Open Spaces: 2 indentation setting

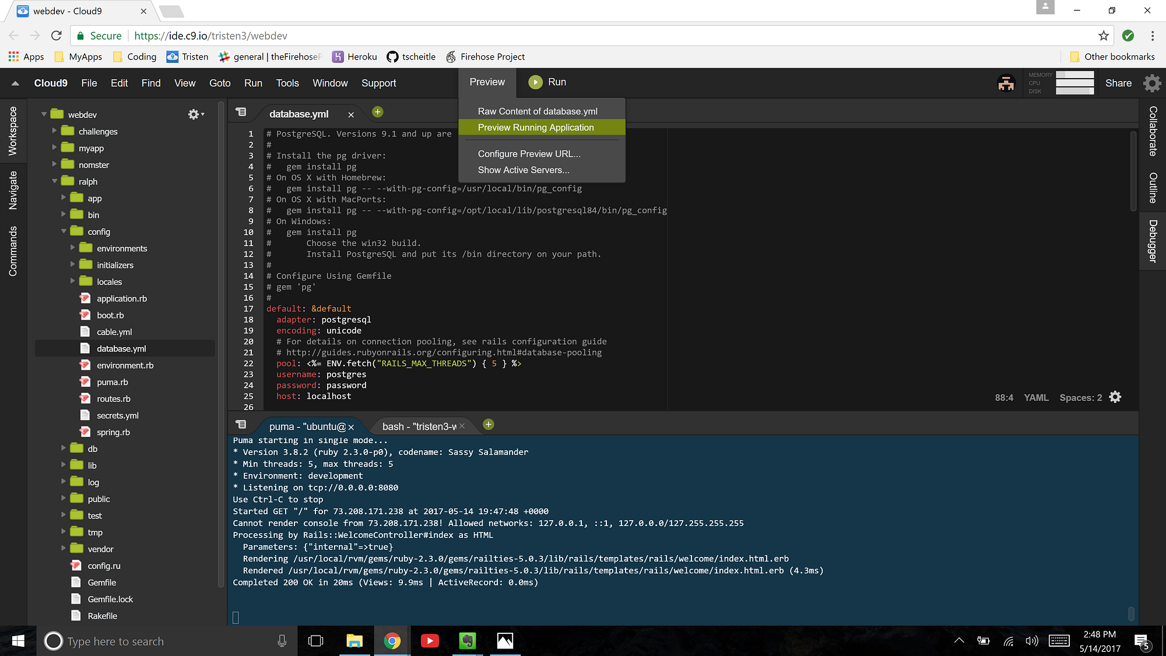[1080, 398]
